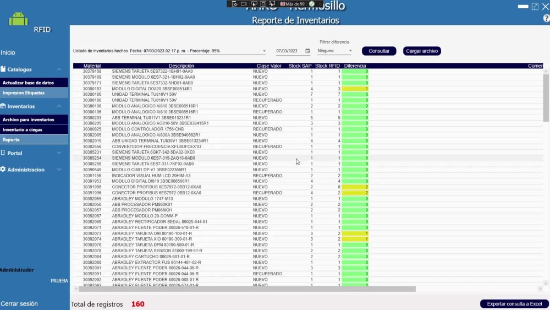
Task: Click the green checkmark icon in debug toolbar
Action: click(x=311, y=4)
